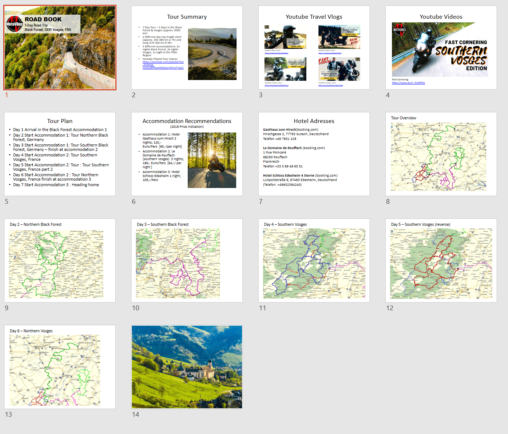This screenshot has width=508, height=434.
Task: Click the winding road photo in Tour Summary
Action: [x=212, y=54]
